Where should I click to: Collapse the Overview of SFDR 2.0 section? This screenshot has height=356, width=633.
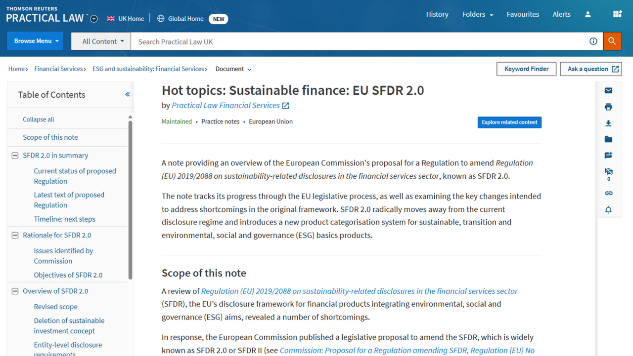click(15, 291)
